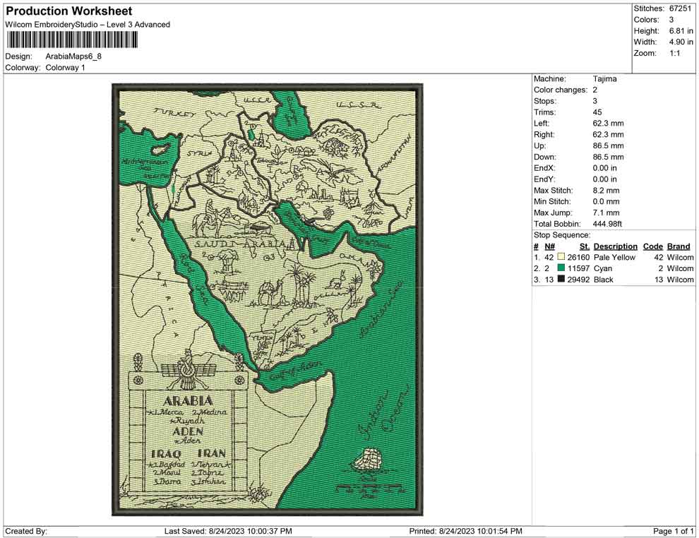This screenshot has width=699, height=538.
Task: Click the winged emblem above the ARABIA legend
Action: pos(187,372)
